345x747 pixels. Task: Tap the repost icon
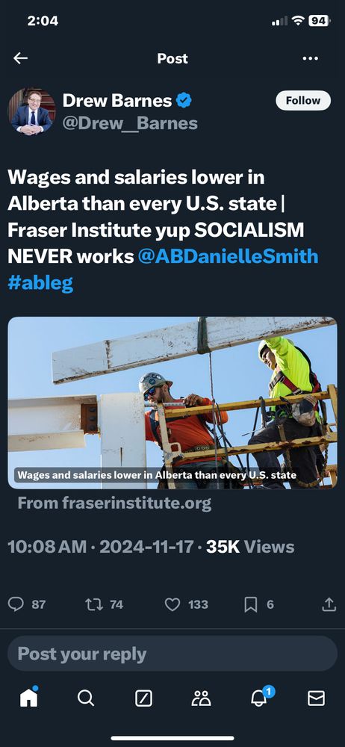point(93,604)
